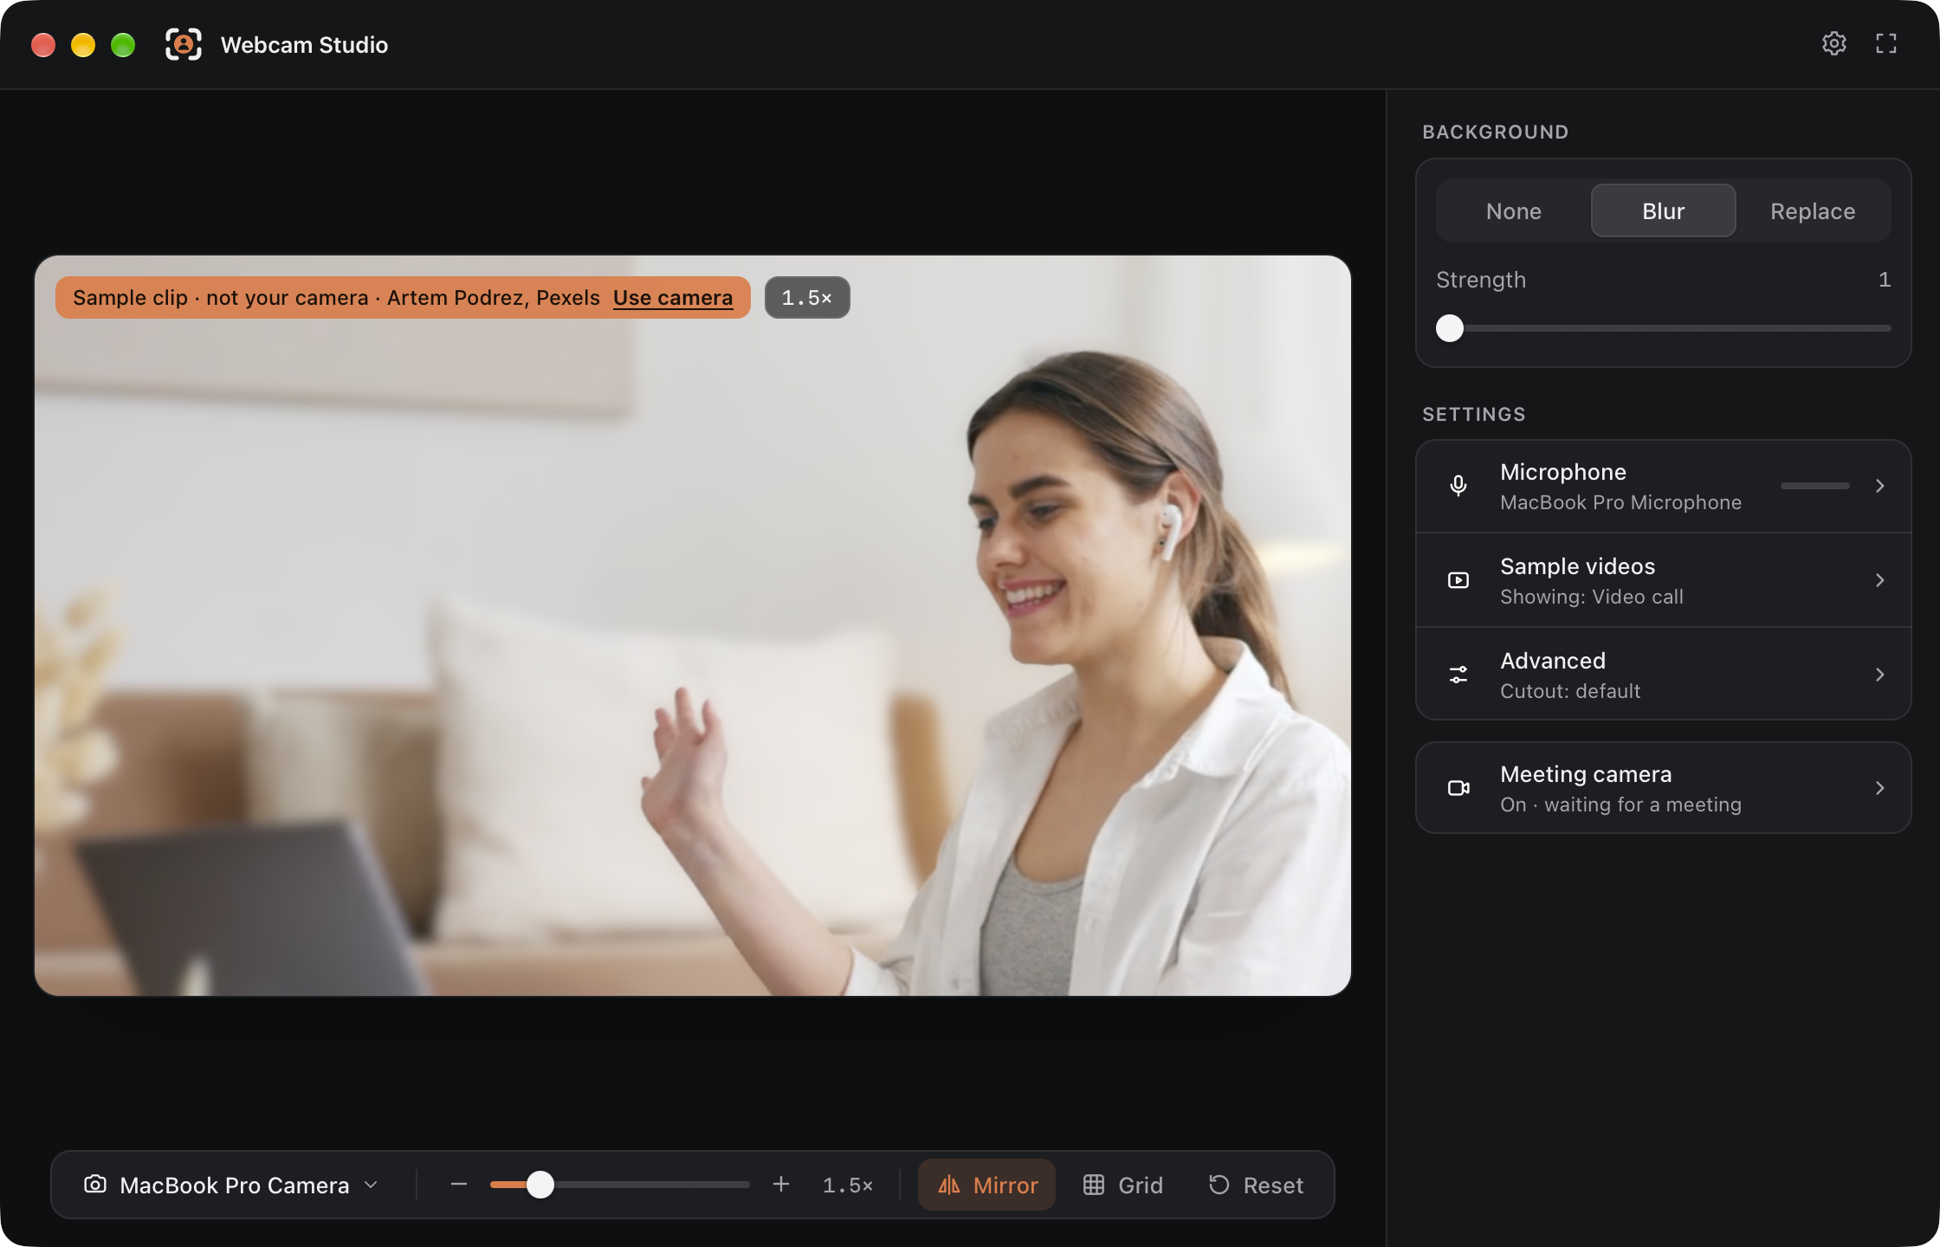Expand the Advanced row chevron
This screenshot has height=1247, width=1940.
click(x=1879, y=675)
